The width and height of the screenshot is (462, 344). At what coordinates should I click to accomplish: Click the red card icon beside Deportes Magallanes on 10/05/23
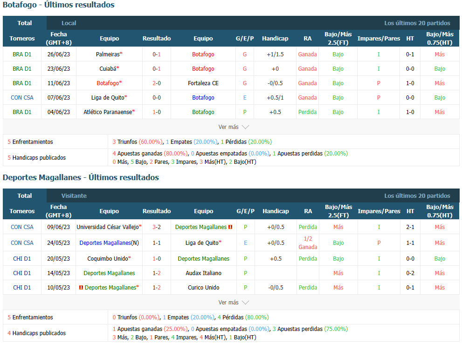pos(81,288)
